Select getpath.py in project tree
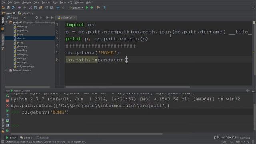 21,30
